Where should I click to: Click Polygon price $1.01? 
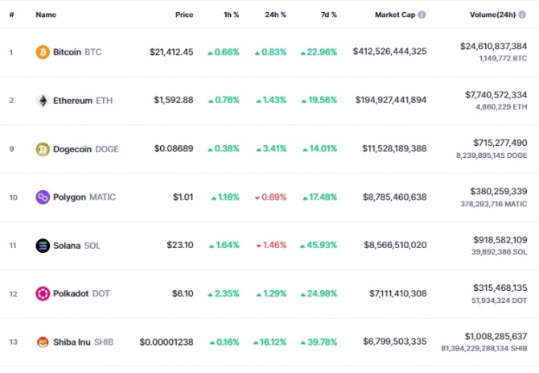(x=183, y=197)
